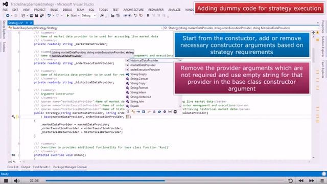This screenshot has width=327, height=184.
Task: Close the Strategy.cs tab
Action: pos(31,22)
